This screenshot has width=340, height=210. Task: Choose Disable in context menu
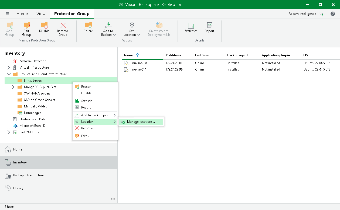[95, 93]
